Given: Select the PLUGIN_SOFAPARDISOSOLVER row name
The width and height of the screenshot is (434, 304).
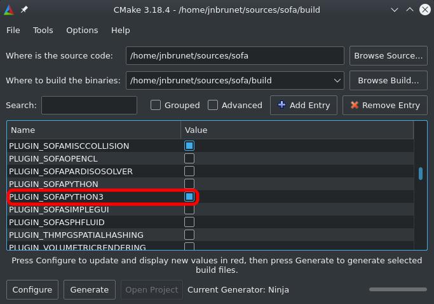Looking at the screenshot, I should 71,172.
